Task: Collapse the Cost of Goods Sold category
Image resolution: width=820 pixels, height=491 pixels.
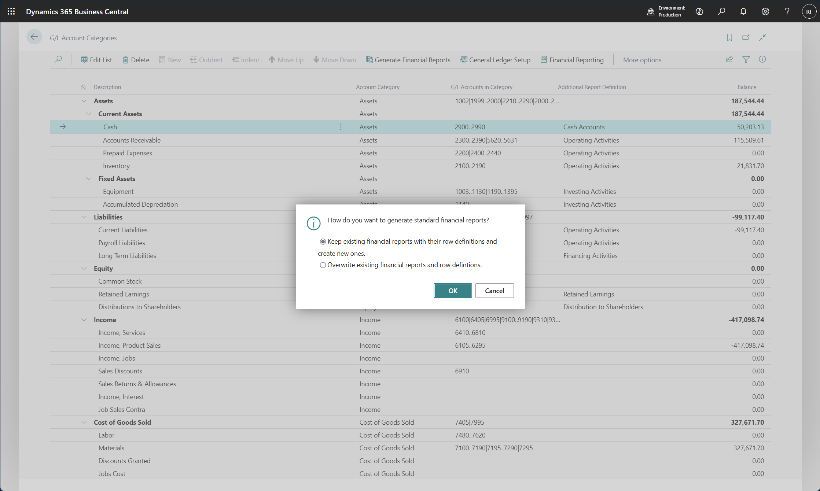Action: [84, 422]
